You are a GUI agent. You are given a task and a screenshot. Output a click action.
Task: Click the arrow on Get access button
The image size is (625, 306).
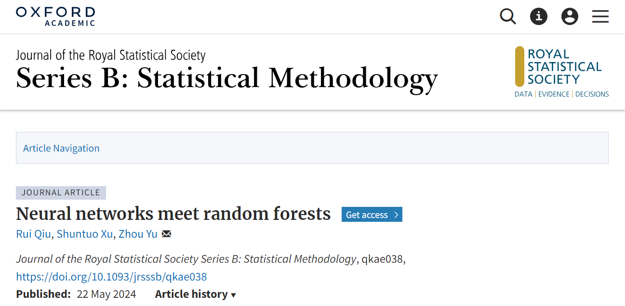(396, 215)
